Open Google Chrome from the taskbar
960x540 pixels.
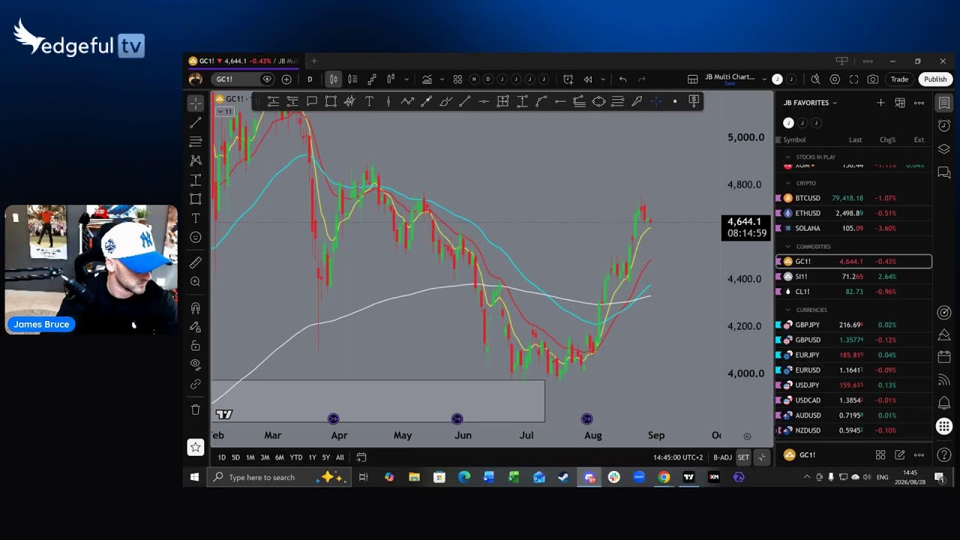pyautogui.click(x=664, y=477)
